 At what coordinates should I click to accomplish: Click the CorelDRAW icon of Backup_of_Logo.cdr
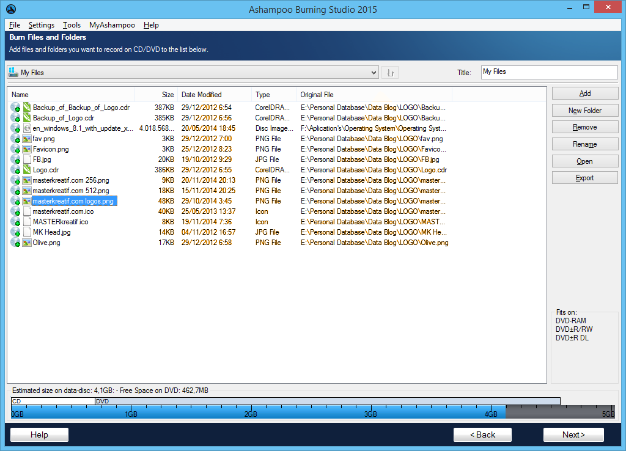[x=27, y=117]
